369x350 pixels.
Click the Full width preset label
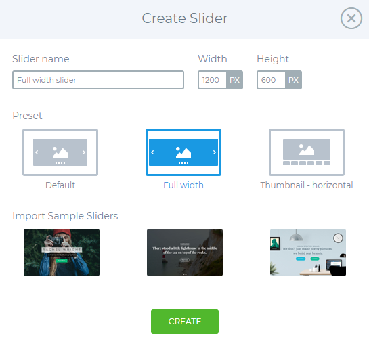click(183, 185)
